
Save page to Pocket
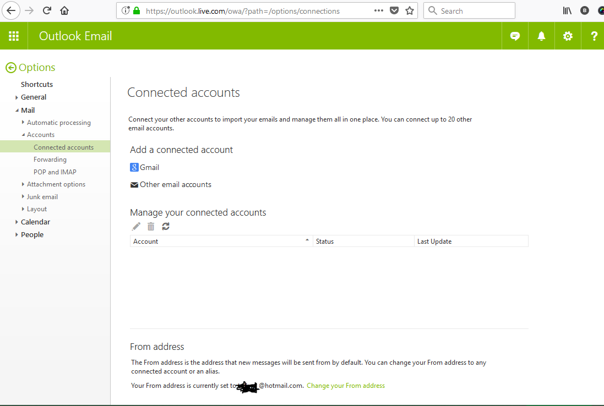tap(394, 10)
